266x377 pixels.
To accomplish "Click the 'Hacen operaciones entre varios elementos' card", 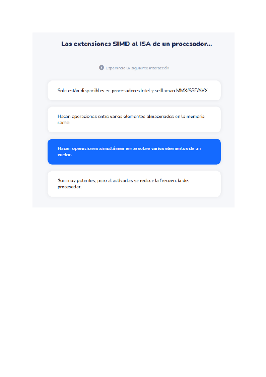I will click(x=134, y=120).
